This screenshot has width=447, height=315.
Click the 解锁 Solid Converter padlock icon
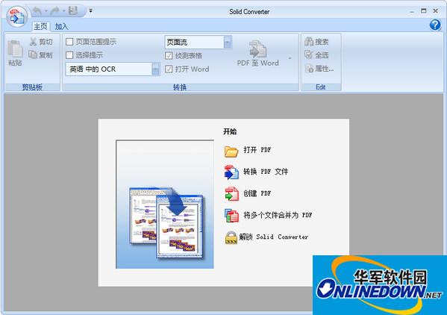coord(231,237)
